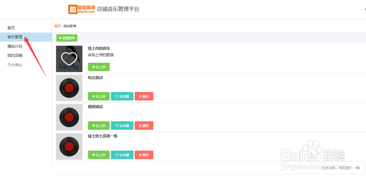Image resolution: width=366 pixels, height=179 pixels.
Task: Click 去上传 for 视频测试
Action: pyautogui.click(x=99, y=126)
